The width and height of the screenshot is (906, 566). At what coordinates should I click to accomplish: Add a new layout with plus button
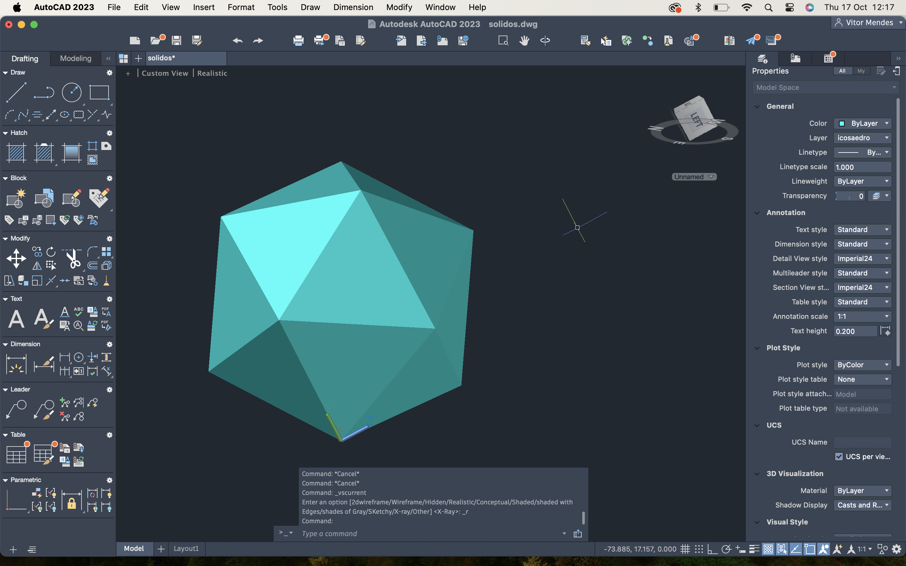click(161, 549)
